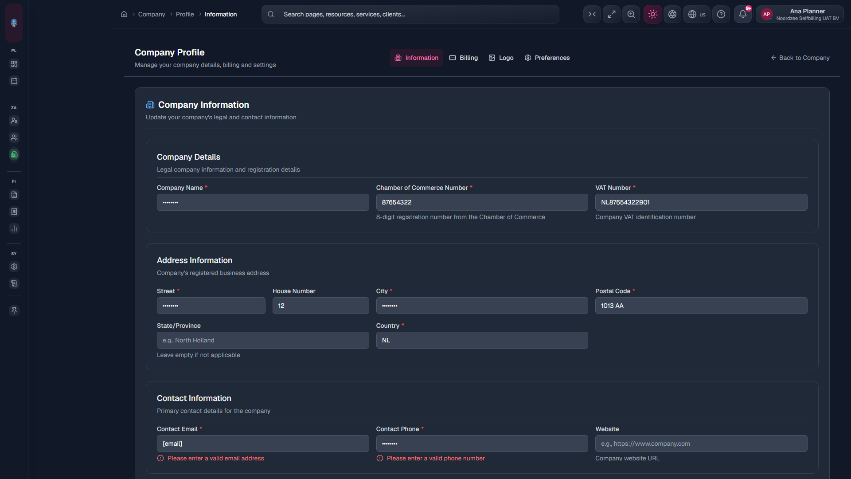Viewport: 851px width, 479px height.
Task: Switch to the Logo tab
Action: 501,58
